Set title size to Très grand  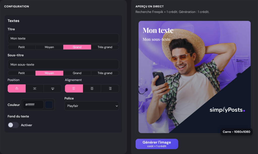(x=105, y=47)
